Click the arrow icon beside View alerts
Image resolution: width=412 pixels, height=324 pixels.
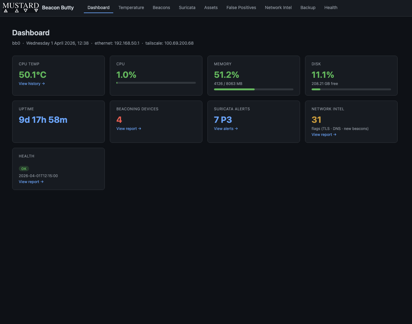coord(236,129)
